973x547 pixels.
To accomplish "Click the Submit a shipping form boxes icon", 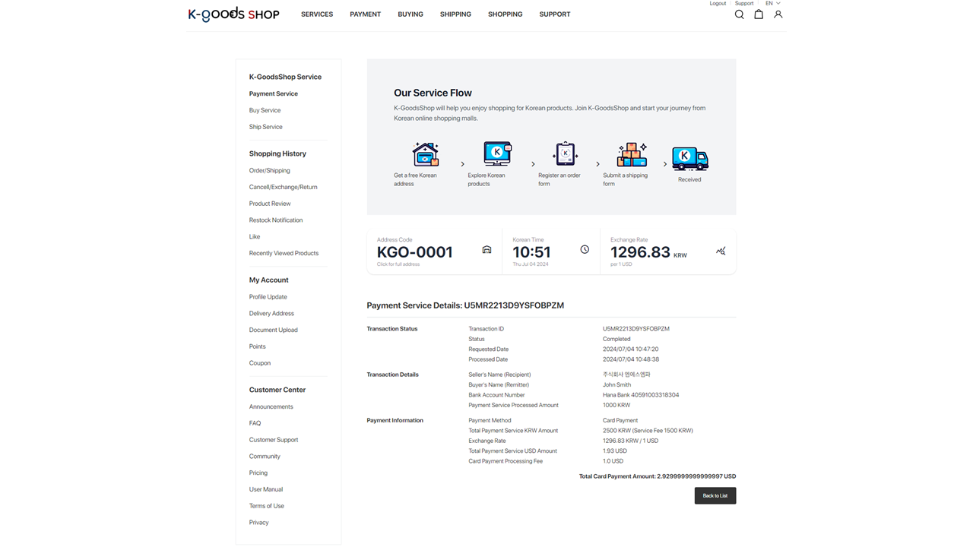I will tap(632, 154).
